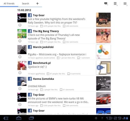Click Facebook icon beside Benchmark.pl
Screen dimensions: 130x121
point(30,63)
